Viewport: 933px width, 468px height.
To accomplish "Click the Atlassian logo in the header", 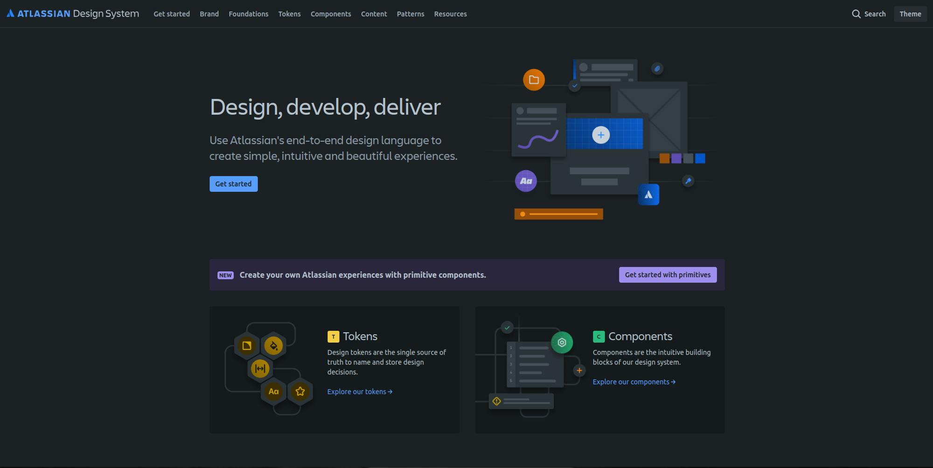I will click(10, 14).
